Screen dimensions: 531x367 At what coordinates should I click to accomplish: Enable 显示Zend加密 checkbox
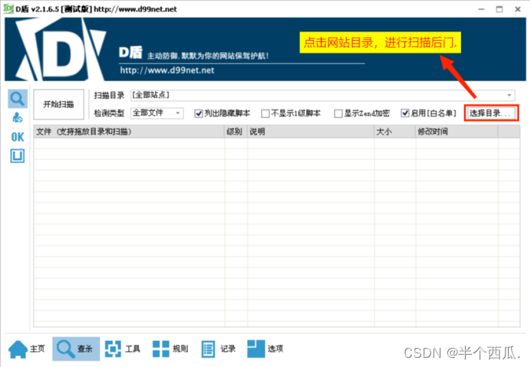click(338, 113)
